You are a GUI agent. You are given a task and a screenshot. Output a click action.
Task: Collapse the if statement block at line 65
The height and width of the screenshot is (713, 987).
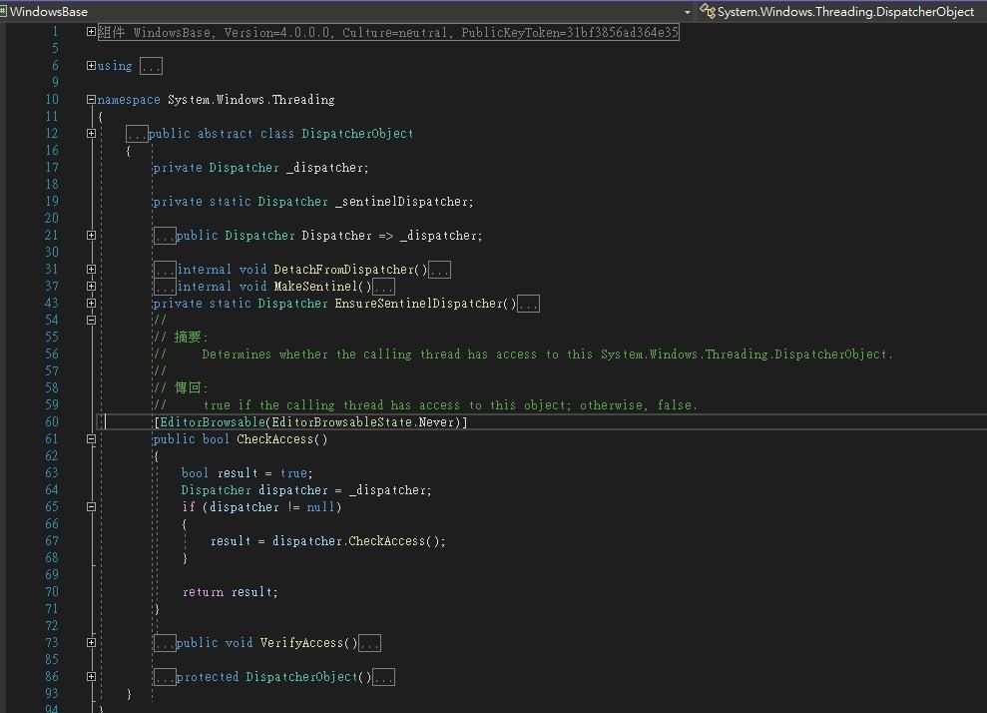click(x=91, y=507)
